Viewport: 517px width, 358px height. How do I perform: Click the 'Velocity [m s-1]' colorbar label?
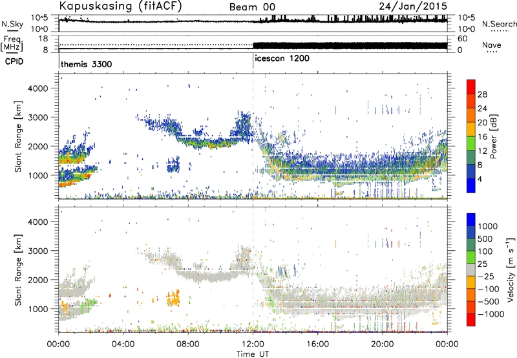point(511,269)
